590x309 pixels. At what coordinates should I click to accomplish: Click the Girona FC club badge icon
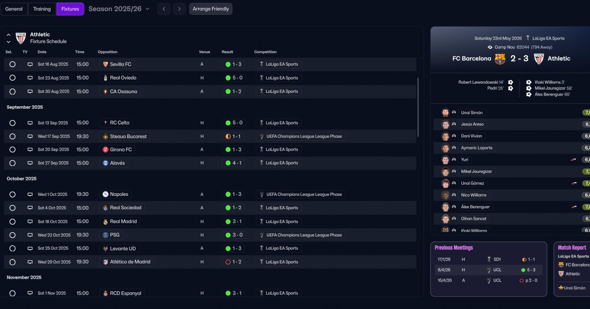106,149
